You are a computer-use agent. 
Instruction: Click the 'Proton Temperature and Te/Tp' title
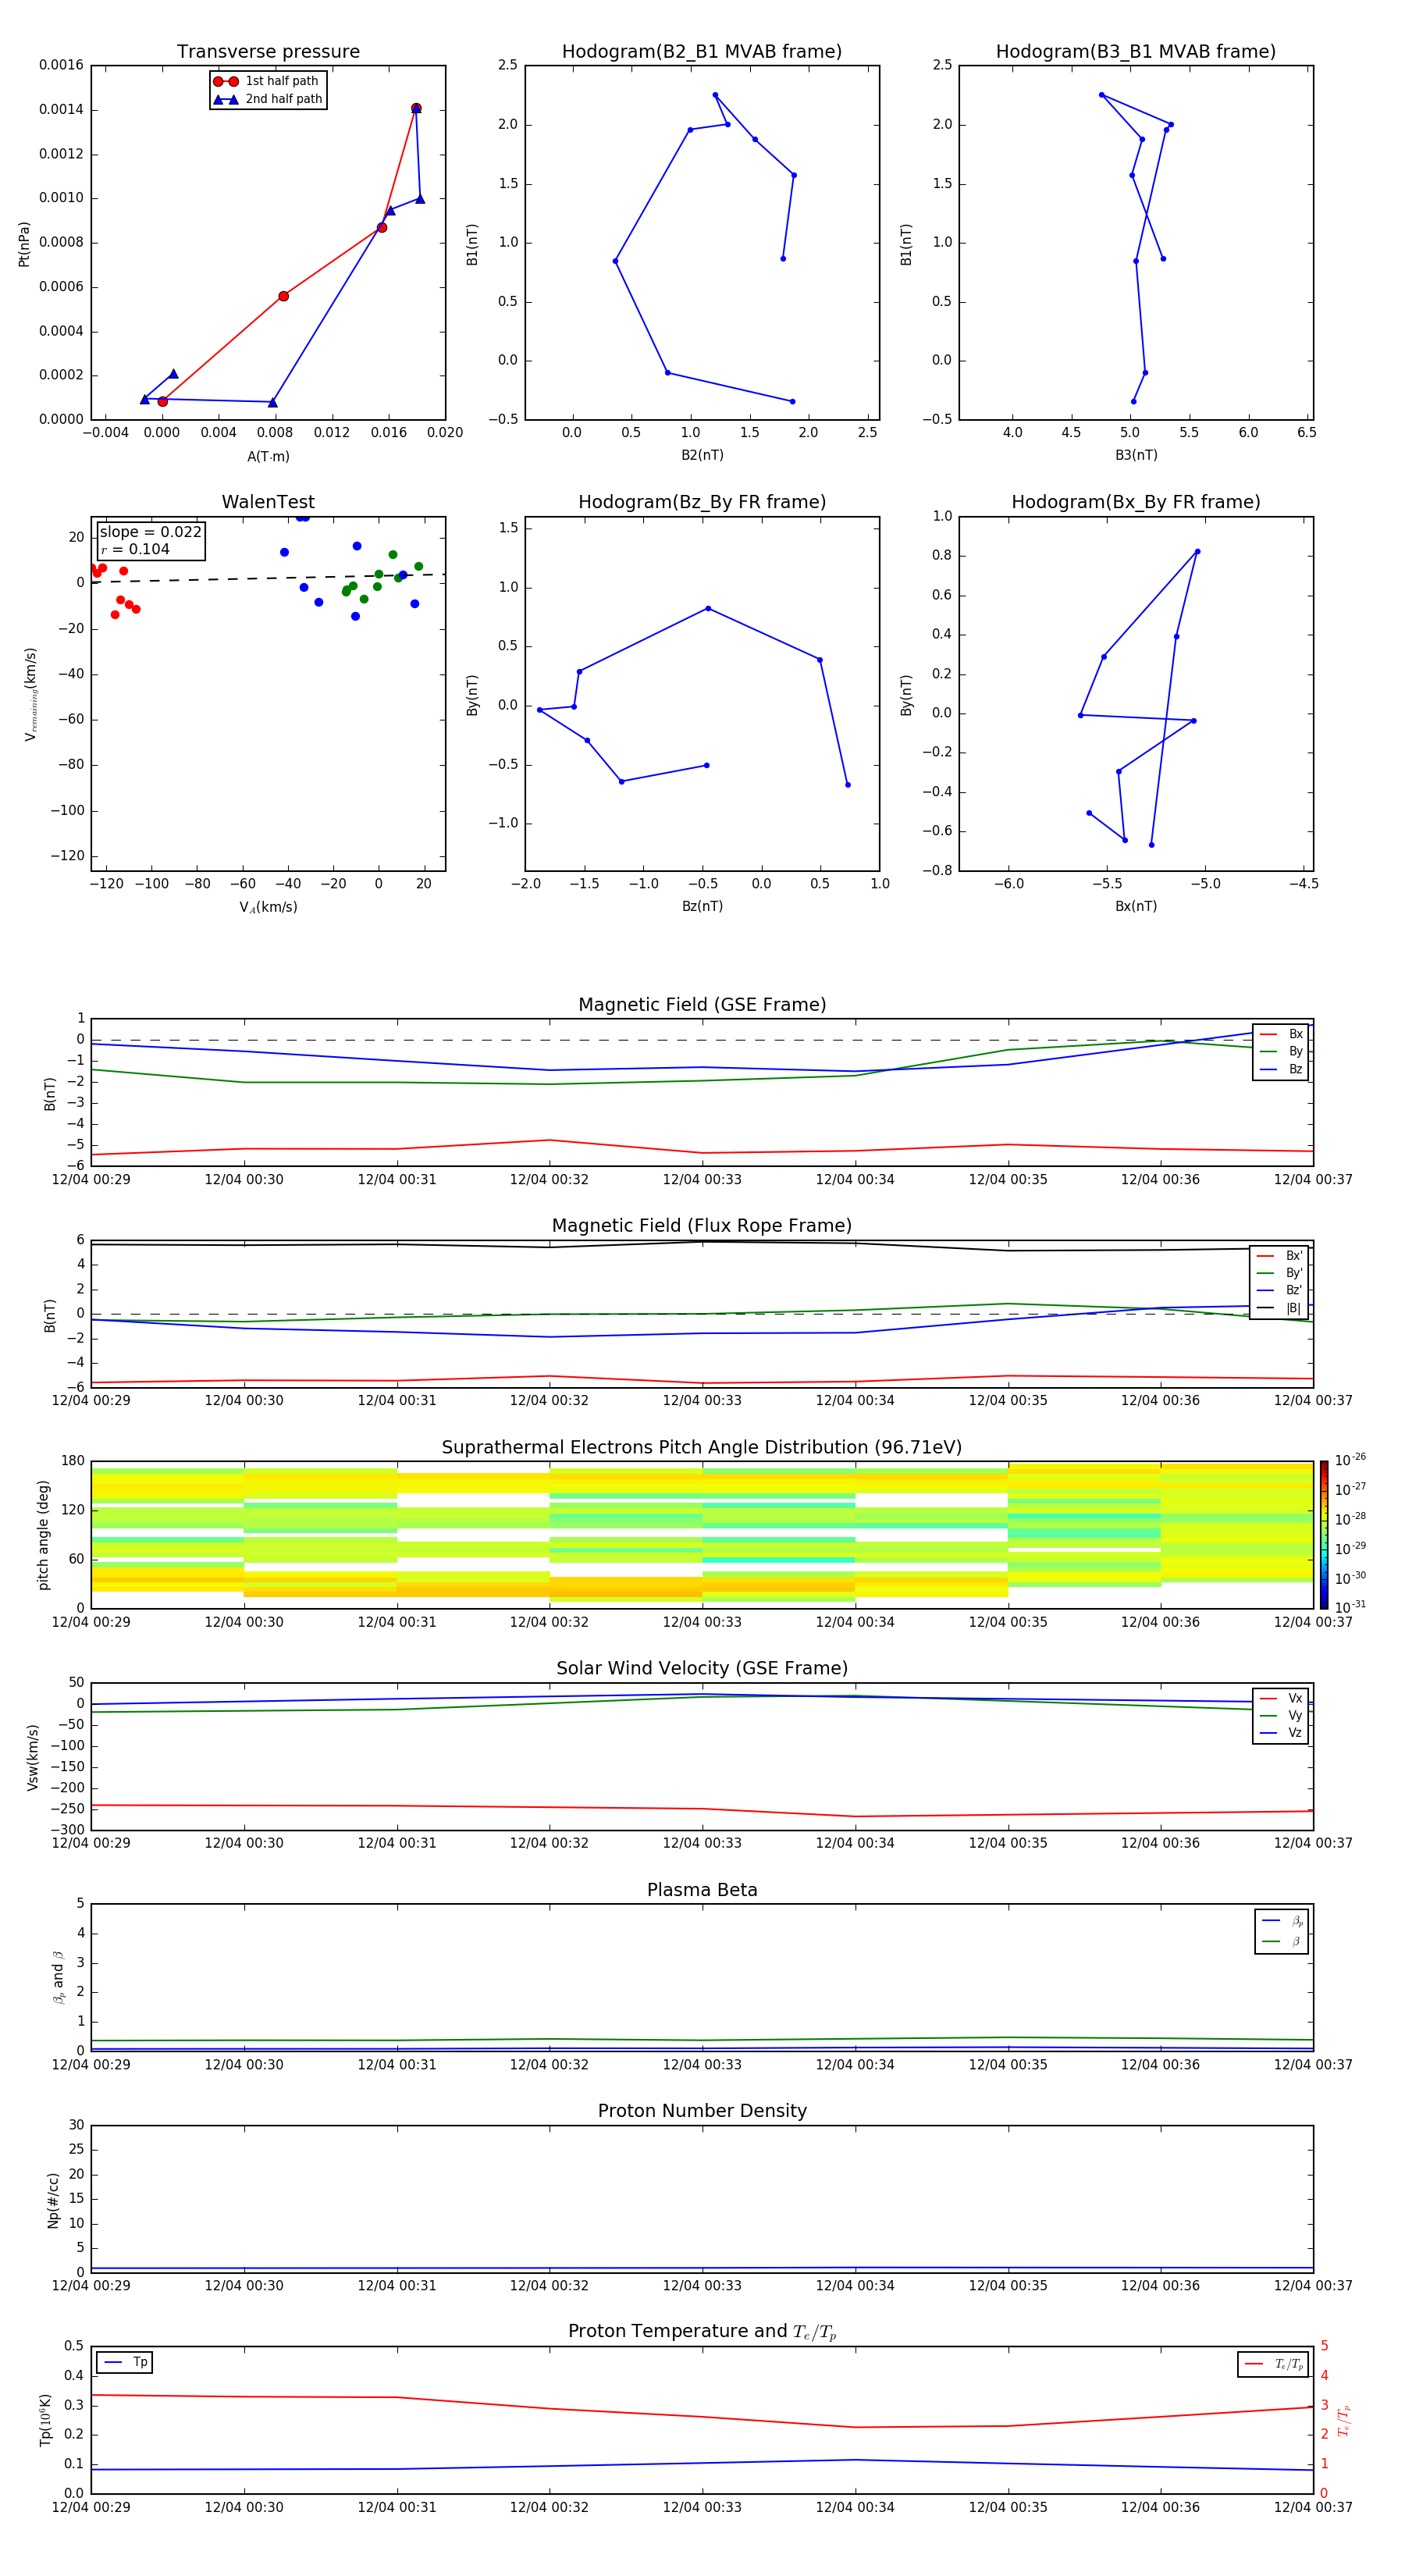click(x=702, y=2332)
